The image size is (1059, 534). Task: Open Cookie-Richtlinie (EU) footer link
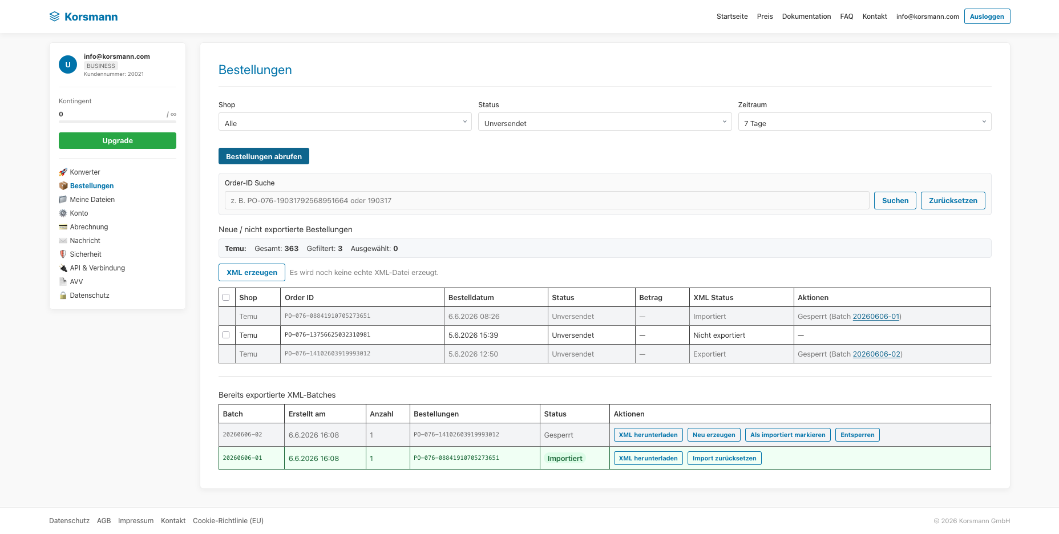pos(228,521)
